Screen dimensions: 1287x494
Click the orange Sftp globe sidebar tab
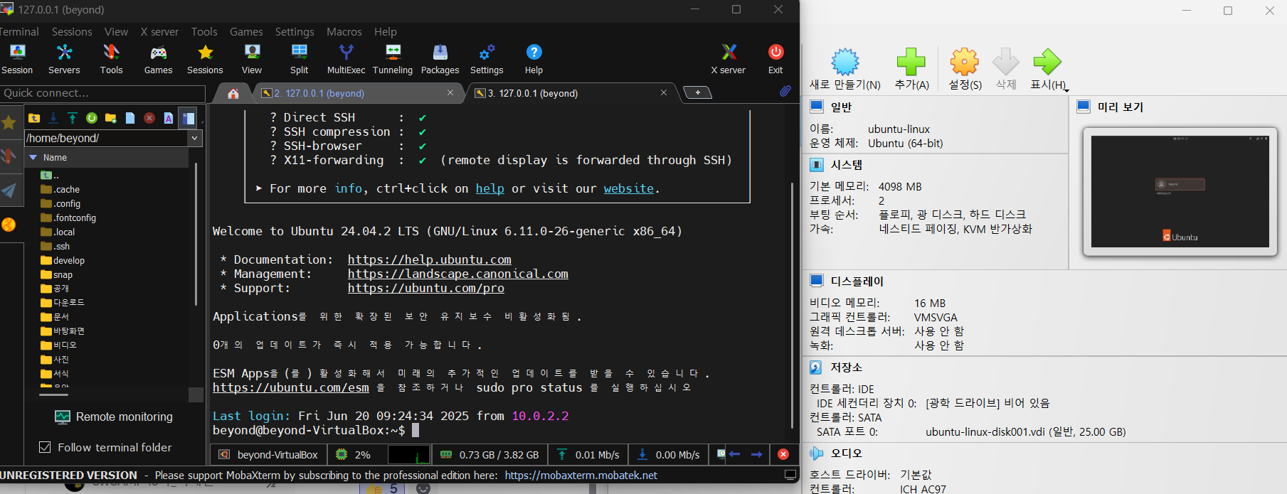[x=9, y=225]
